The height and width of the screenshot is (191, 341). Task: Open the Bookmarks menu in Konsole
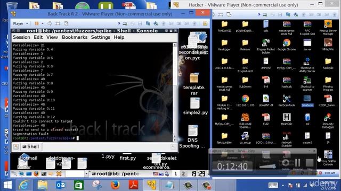75,37
